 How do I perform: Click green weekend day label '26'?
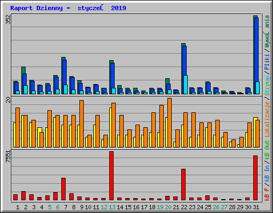(x=216, y=207)
